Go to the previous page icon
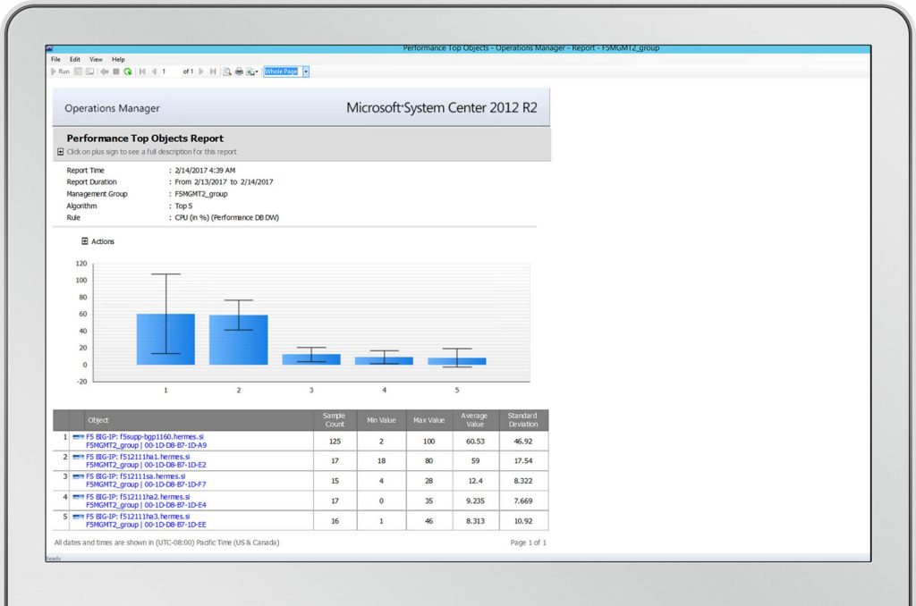The height and width of the screenshot is (606, 916). point(154,72)
